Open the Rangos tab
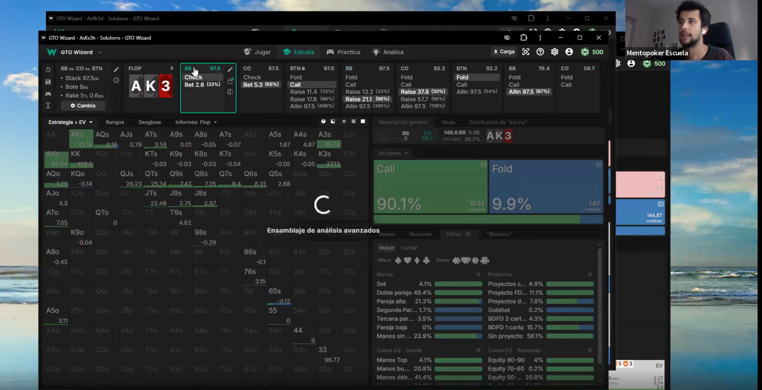The image size is (762, 390). point(115,122)
